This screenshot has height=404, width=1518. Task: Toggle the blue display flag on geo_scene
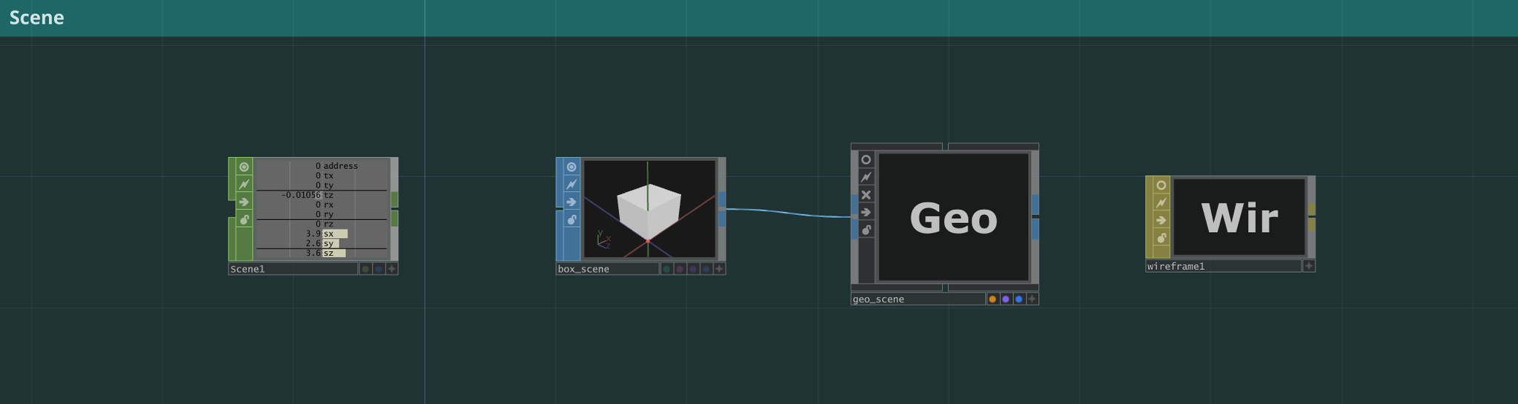coord(1019,299)
